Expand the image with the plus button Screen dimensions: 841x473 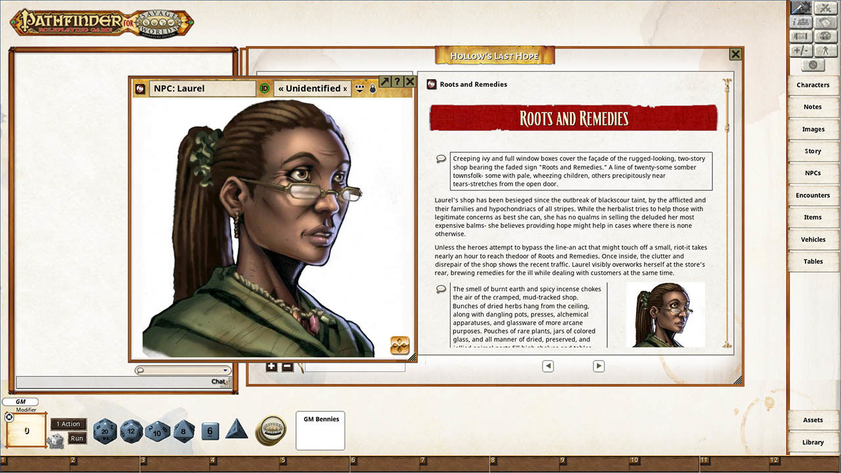[x=271, y=367]
